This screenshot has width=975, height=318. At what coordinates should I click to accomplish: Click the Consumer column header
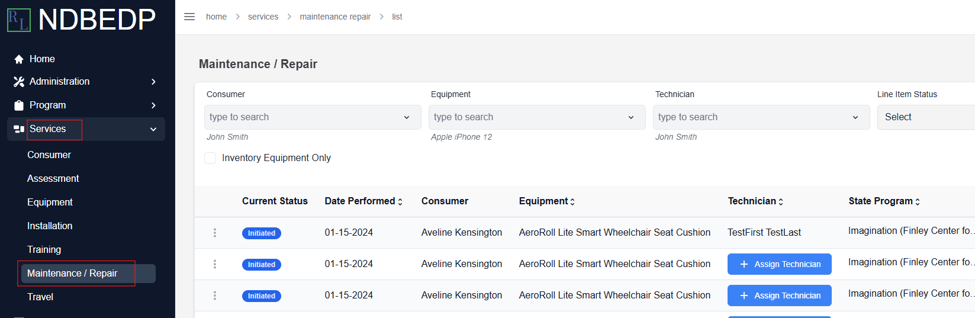point(445,201)
